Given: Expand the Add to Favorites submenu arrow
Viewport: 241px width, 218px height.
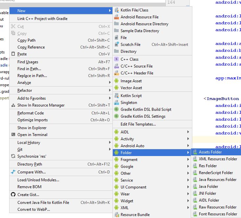Looking at the screenshot, I should pyautogui.click(x=110, y=98).
